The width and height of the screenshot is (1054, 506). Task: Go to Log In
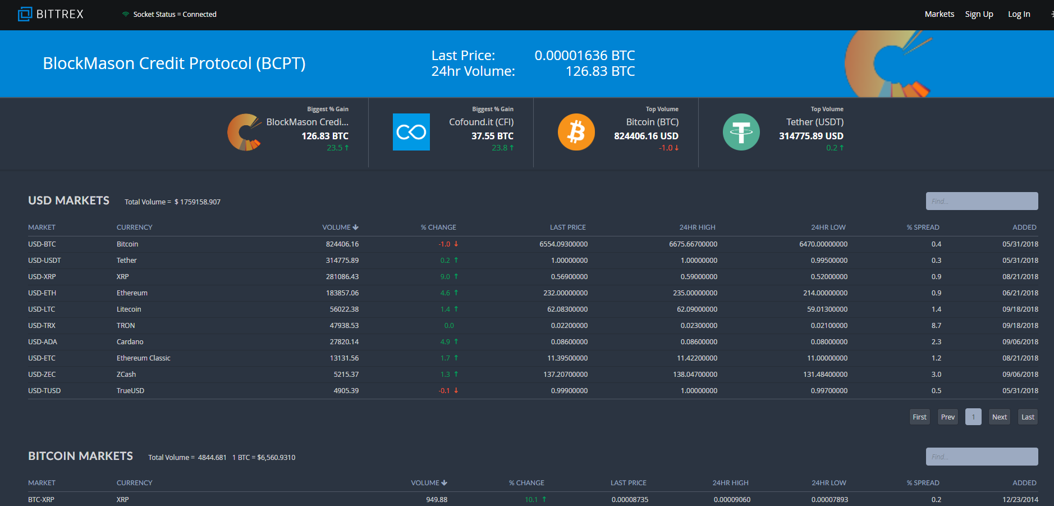click(1019, 14)
